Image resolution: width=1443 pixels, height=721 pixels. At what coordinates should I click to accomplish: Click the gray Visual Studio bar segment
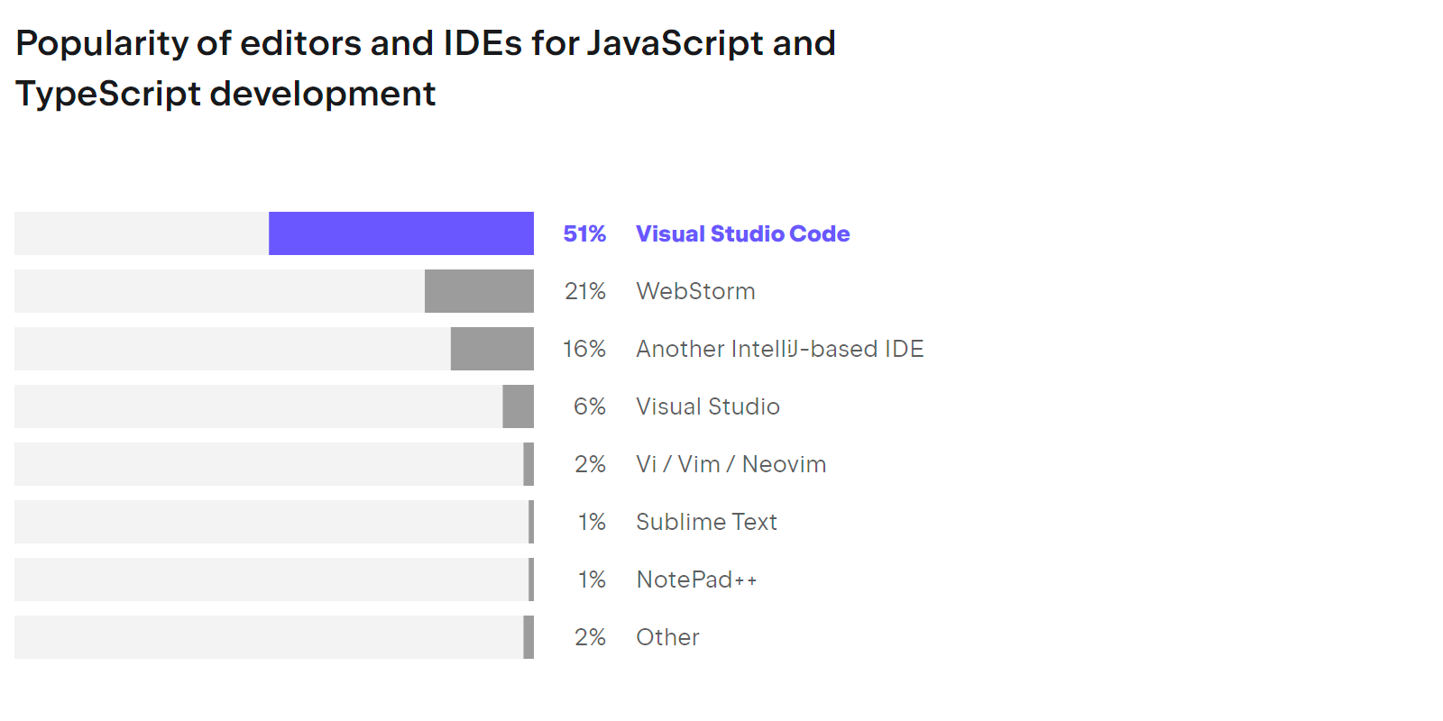[518, 406]
